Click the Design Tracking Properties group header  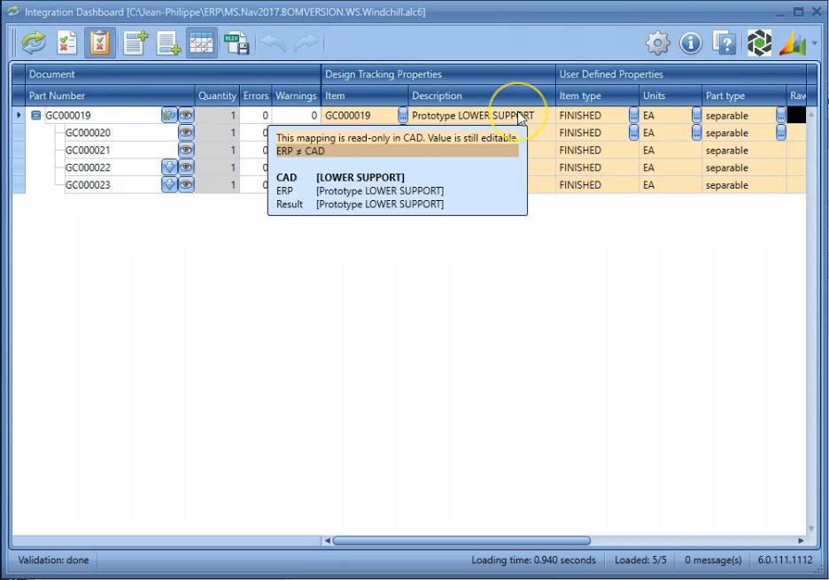click(438, 74)
